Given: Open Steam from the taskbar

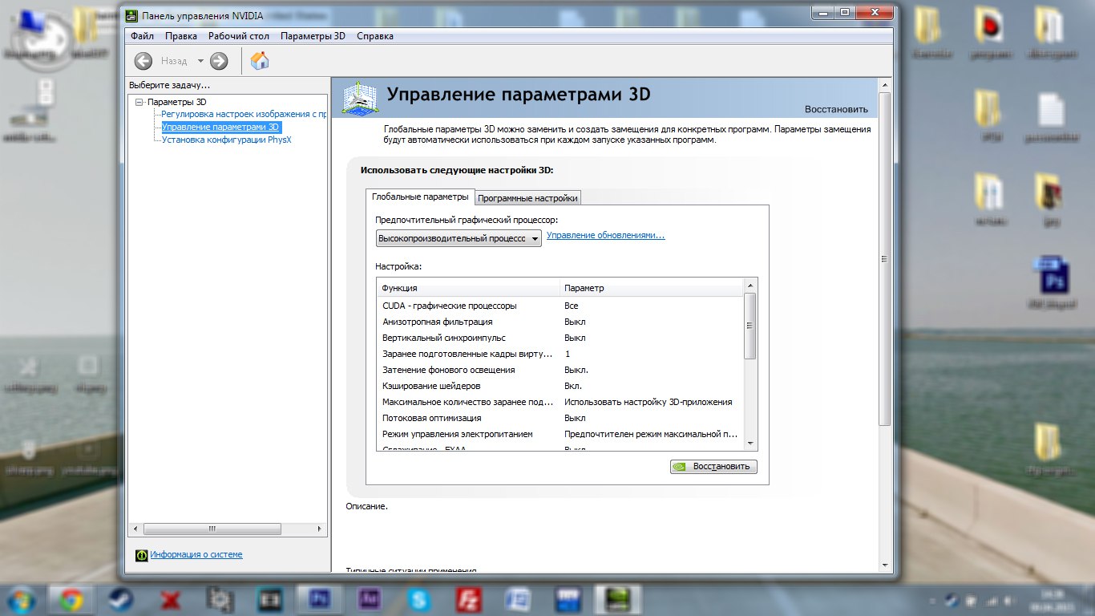Looking at the screenshot, I should click(122, 598).
